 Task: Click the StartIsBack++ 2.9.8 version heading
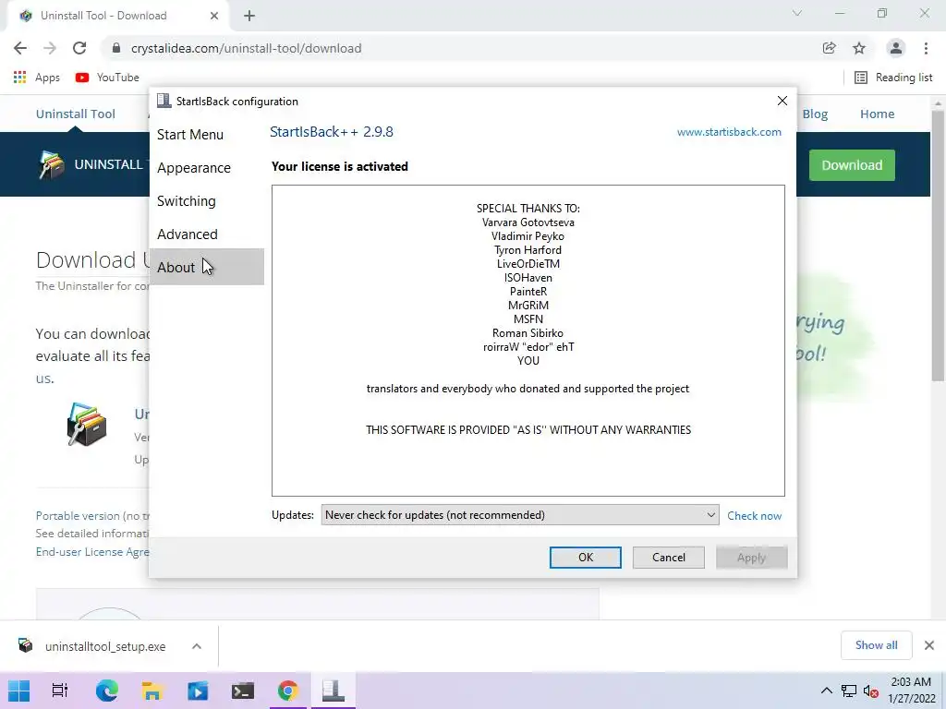[x=332, y=132]
